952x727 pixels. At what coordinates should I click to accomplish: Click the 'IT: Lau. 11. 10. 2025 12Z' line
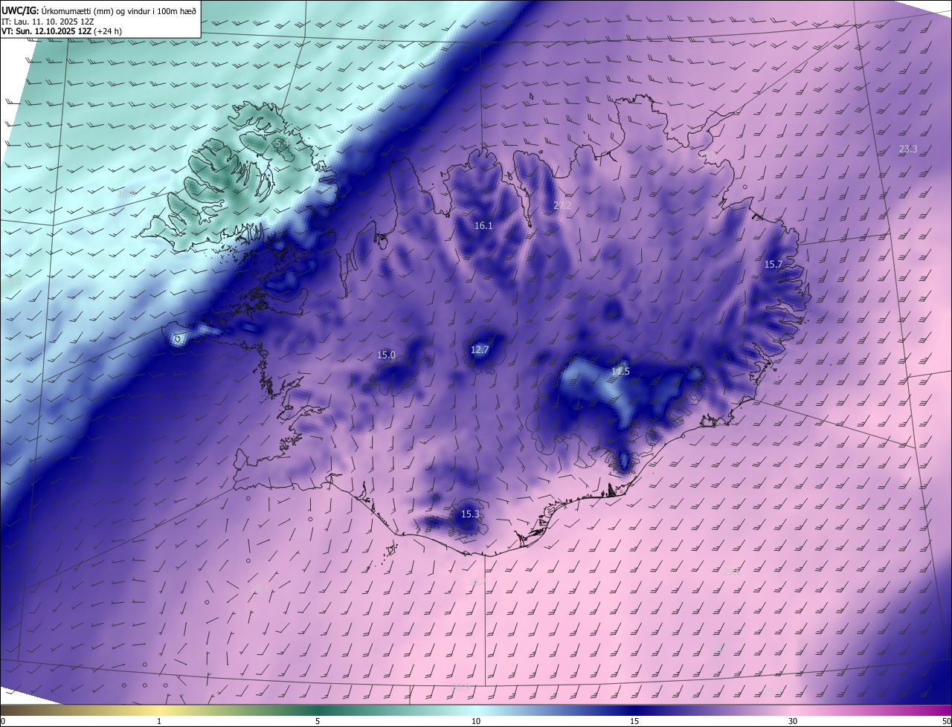point(47,22)
